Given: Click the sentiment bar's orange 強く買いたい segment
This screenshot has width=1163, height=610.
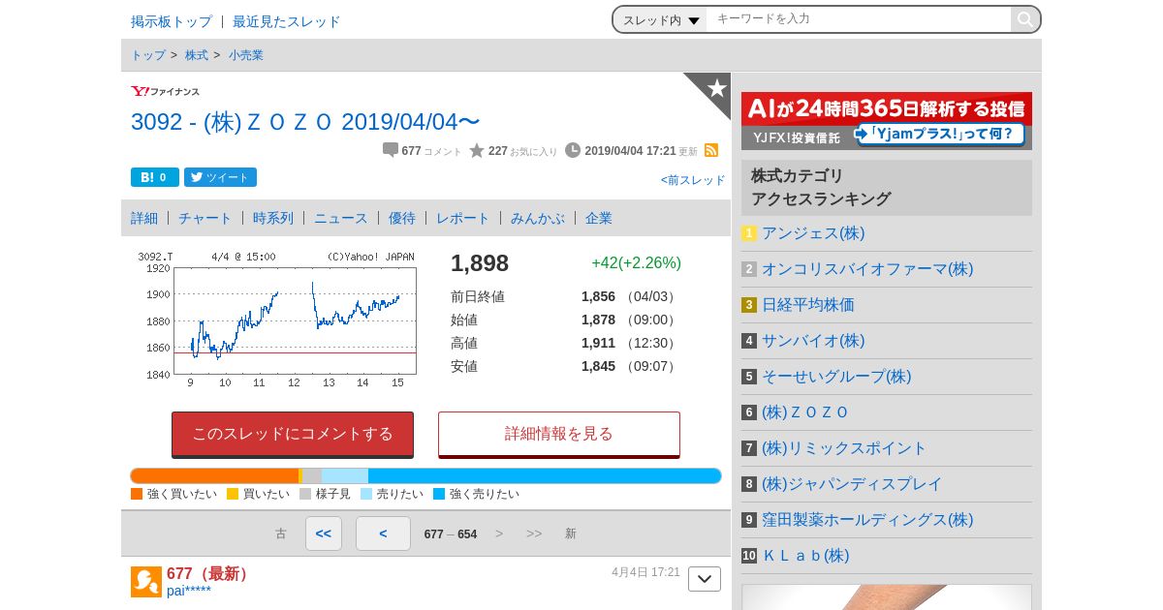Looking at the screenshot, I should coord(215,475).
